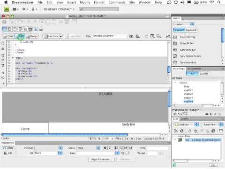Screen dimensions: 225x169
Task: Open the Modify menu
Action: tap(85, 2)
